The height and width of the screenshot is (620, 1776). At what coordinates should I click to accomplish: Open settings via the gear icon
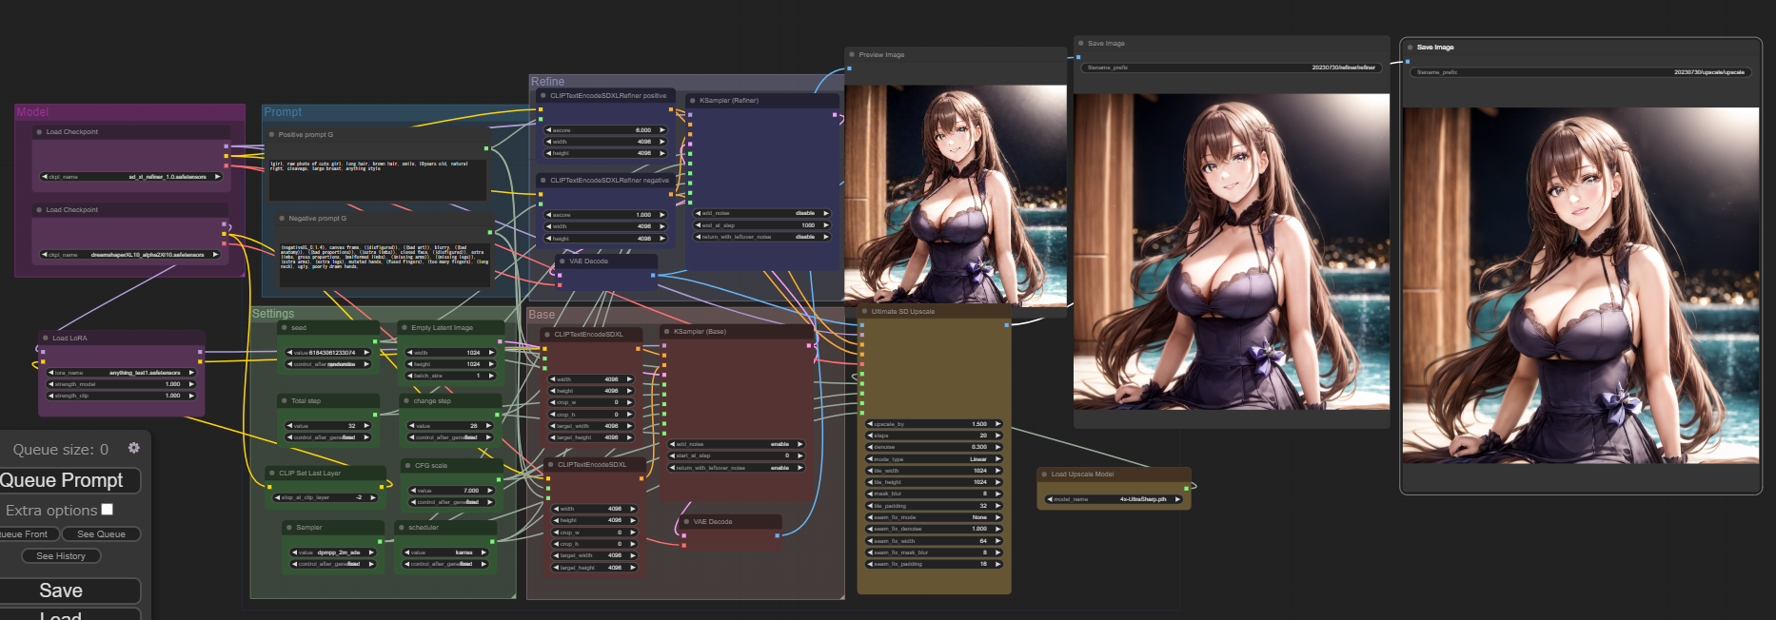point(133,448)
